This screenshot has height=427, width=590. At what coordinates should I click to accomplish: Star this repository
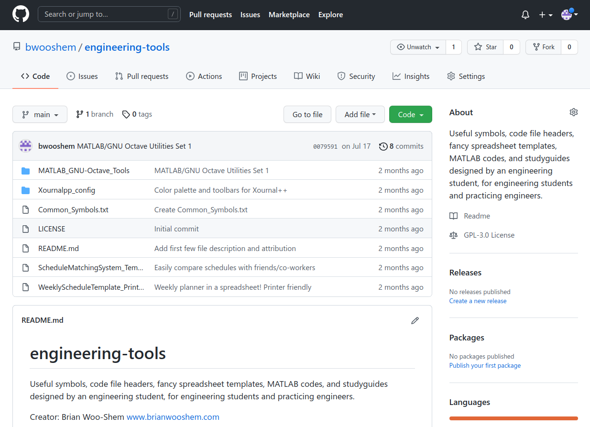[x=485, y=47]
